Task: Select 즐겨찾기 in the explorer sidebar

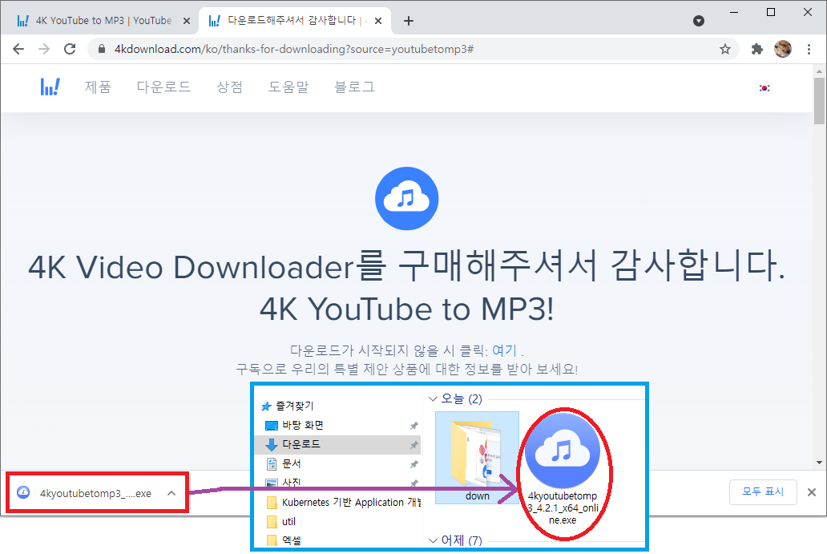Action: tap(288, 406)
